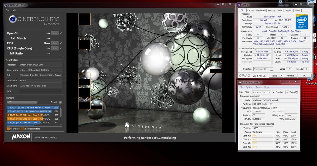The height and width of the screenshot is (166, 317).
Task: Click the Core #3 temperature reading
Action: [x=263, y=147]
